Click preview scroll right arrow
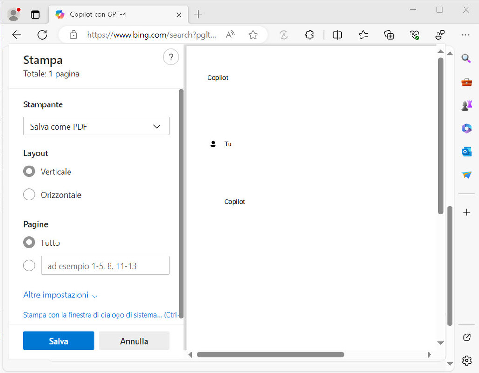This screenshot has height=373, width=479. [429, 355]
